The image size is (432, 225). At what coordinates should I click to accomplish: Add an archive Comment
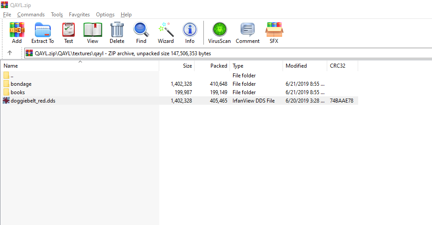click(248, 33)
